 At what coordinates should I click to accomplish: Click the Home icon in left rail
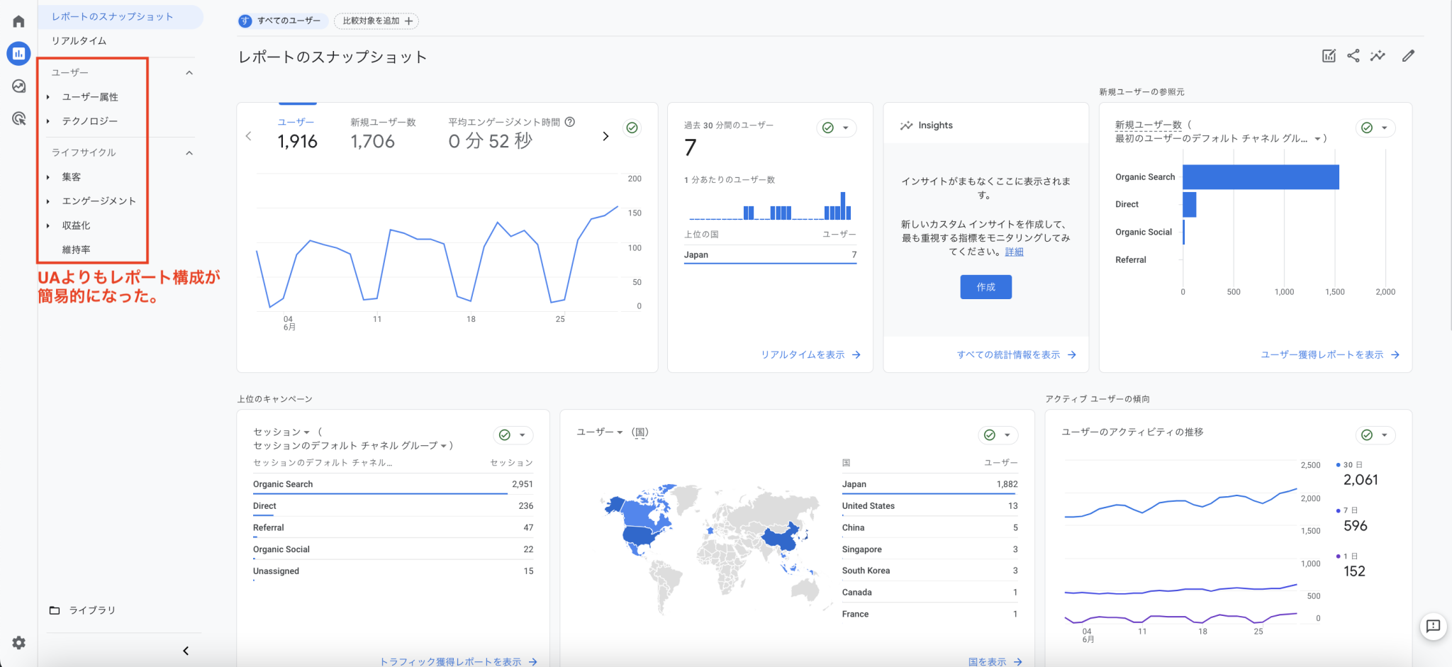click(x=18, y=21)
